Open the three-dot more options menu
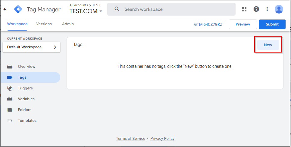 [267, 9]
